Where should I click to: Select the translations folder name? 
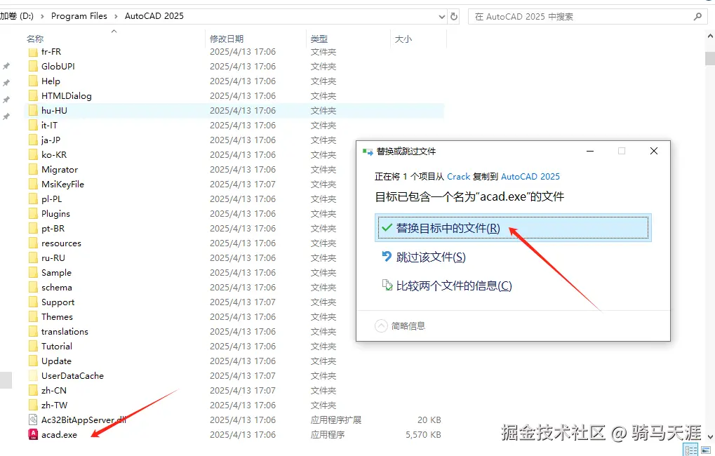(65, 332)
